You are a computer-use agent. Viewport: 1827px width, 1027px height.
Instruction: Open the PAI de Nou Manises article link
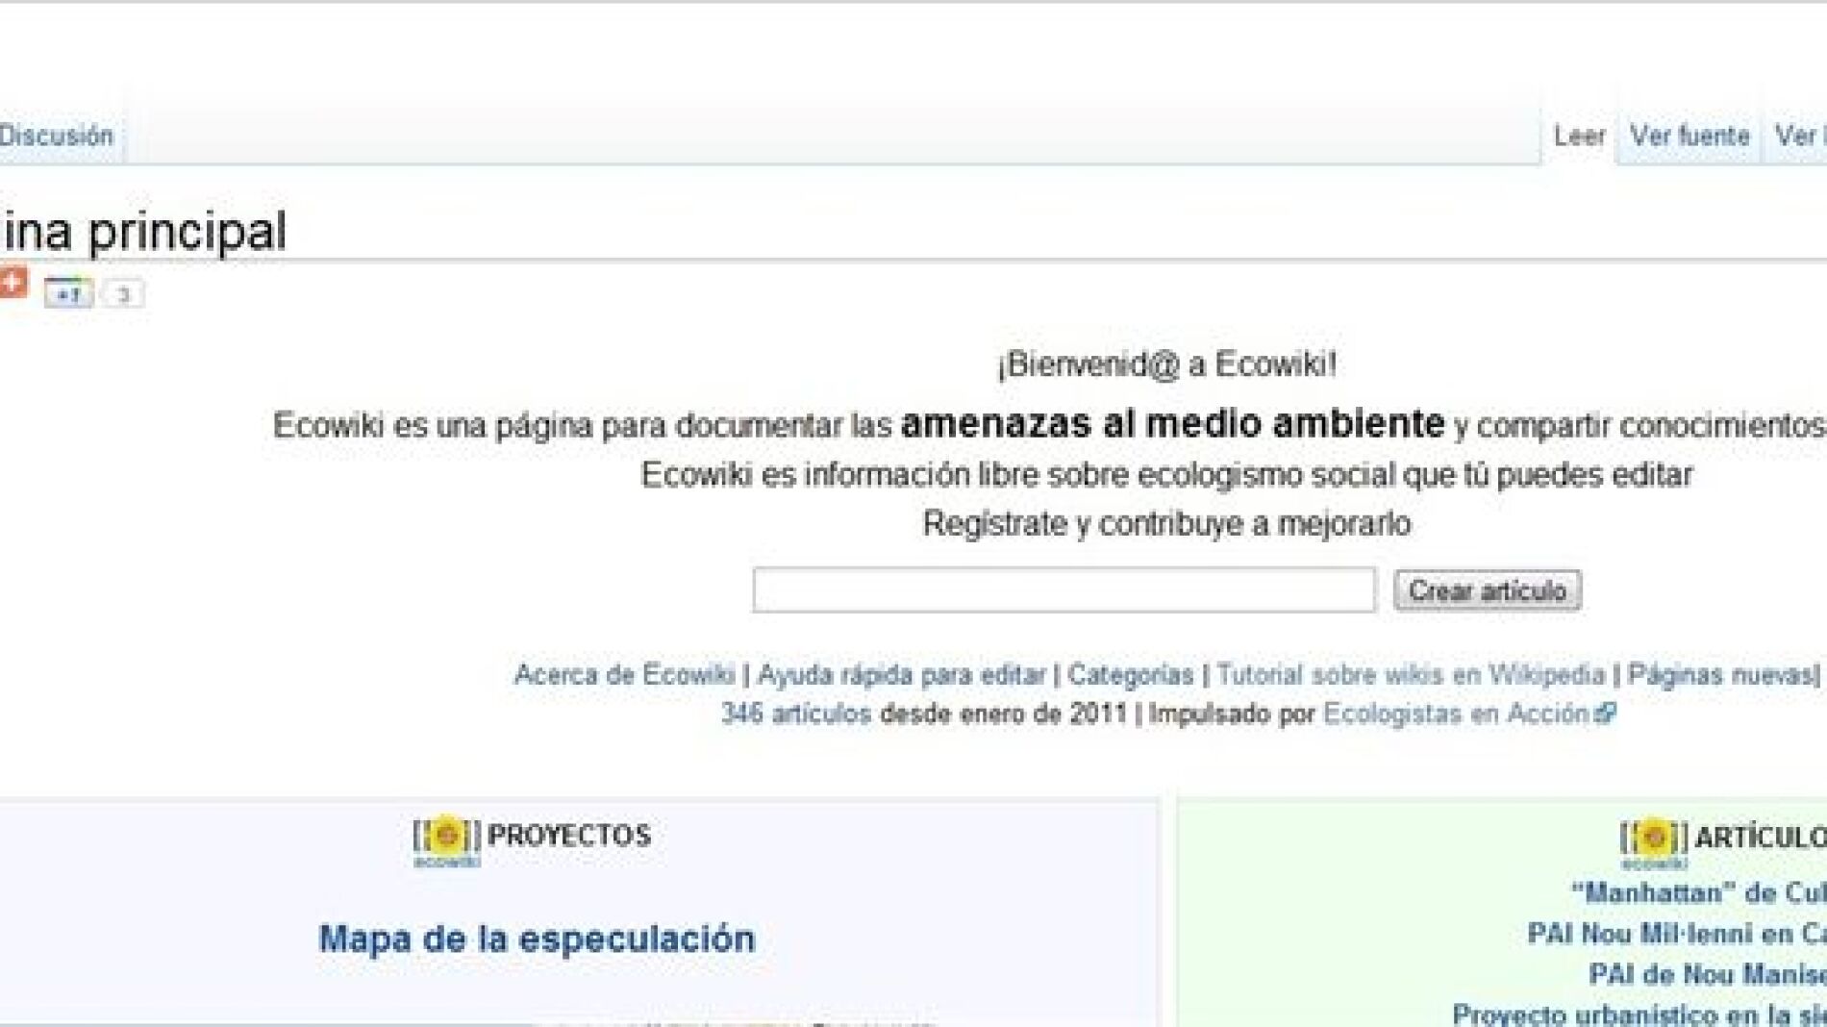1708,974
